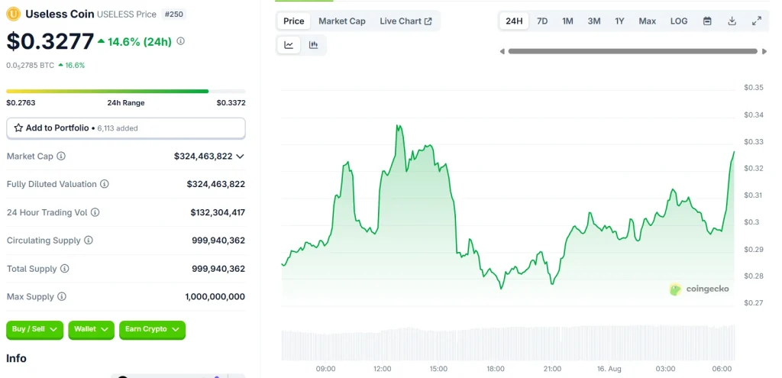Open Earn Crypto dropdown
This screenshot has width=782, height=378.
pyautogui.click(x=152, y=330)
